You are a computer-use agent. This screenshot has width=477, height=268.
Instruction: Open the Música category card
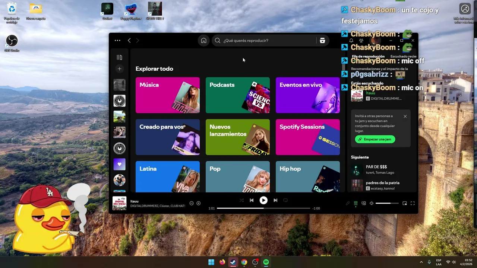pos(168,95)
